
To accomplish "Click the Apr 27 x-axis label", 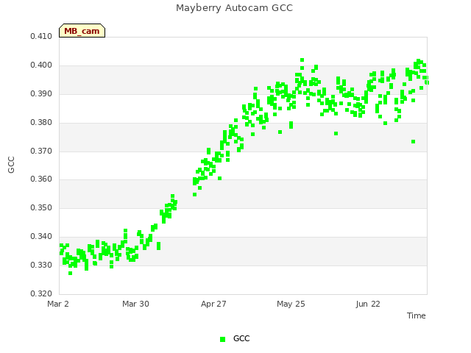I will click(x=213, y=304).
